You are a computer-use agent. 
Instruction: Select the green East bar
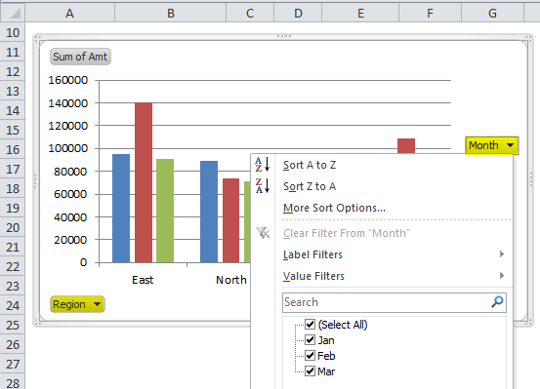(x=165, y=211)
